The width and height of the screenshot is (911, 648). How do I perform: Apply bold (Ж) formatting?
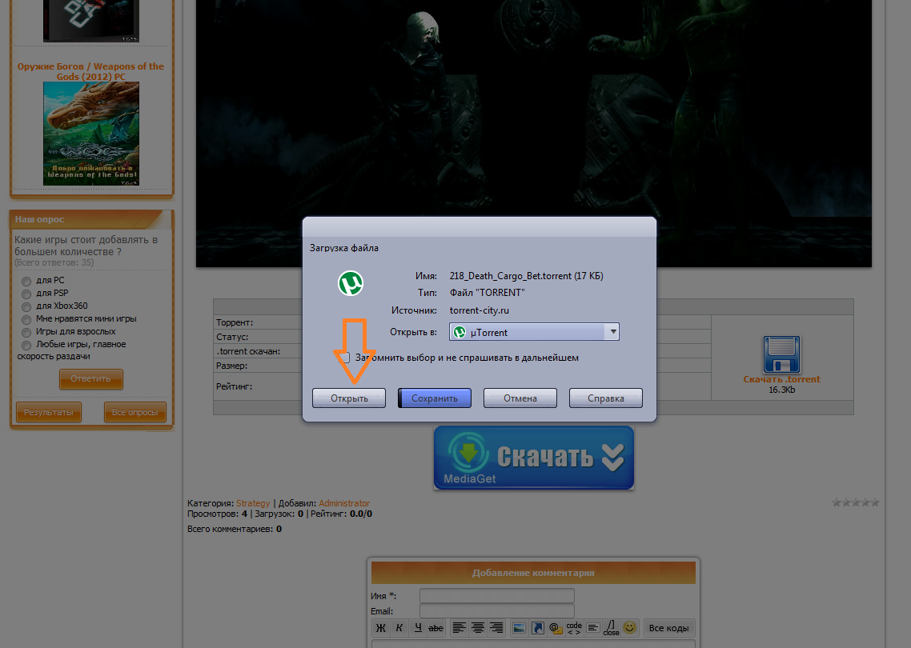point(380,628)
